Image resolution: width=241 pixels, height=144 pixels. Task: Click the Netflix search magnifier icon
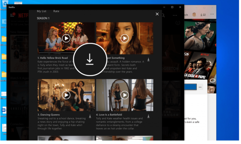click(x=163, y=15)
